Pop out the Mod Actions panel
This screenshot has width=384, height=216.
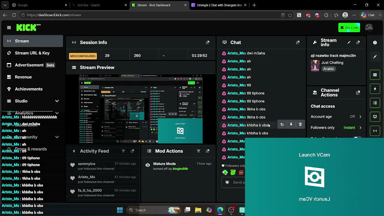coord(207,151)
